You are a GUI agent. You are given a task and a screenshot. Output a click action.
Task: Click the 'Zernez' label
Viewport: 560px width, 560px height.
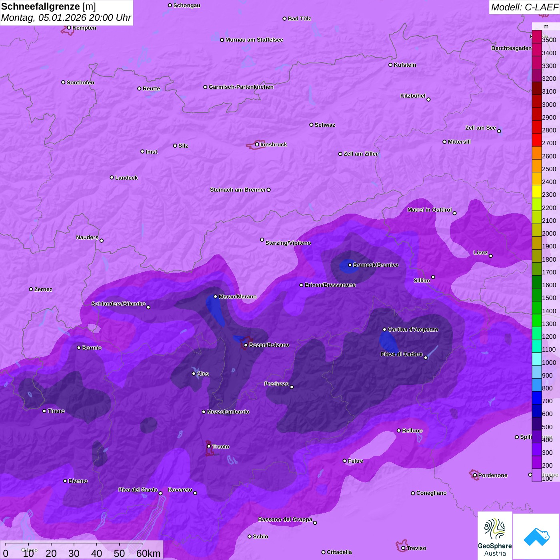[x=43, y=289]
